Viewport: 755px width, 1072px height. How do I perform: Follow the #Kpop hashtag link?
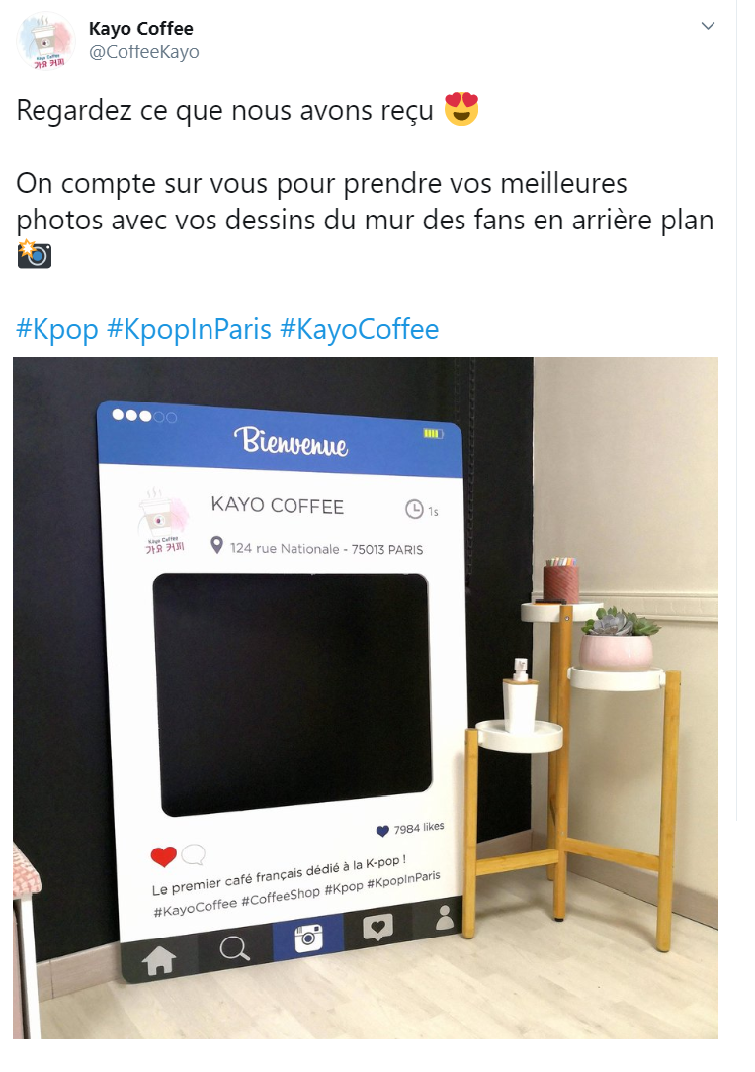click(x=57, y=329)
